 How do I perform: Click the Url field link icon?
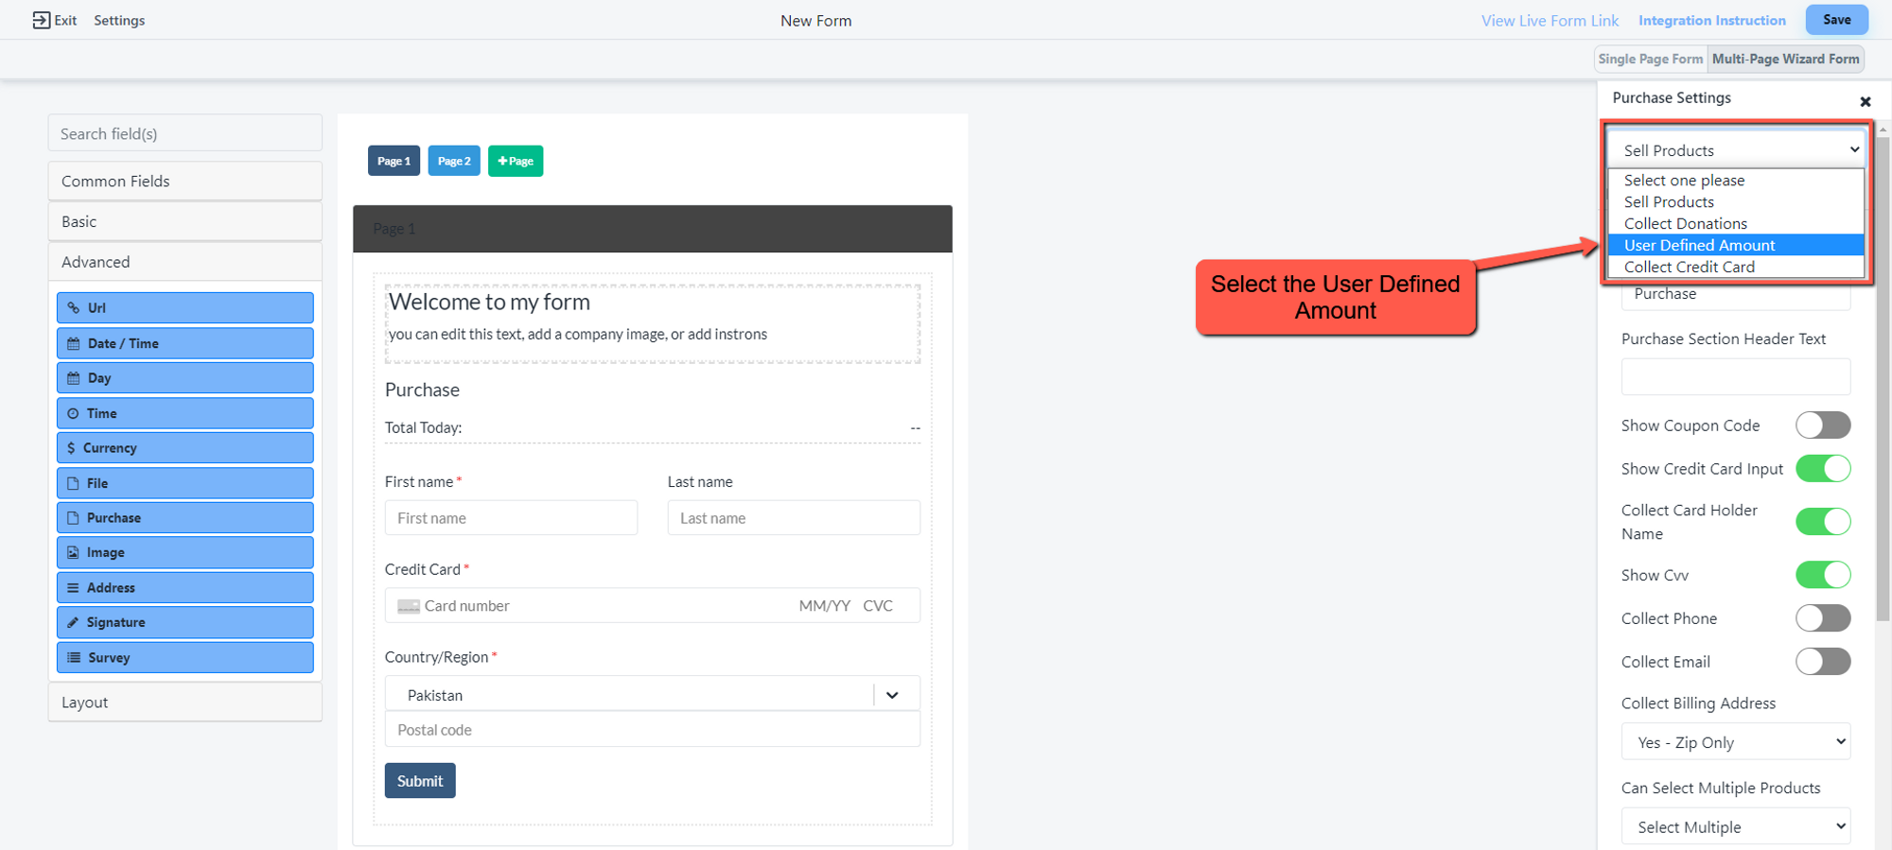tap(74, 308)
